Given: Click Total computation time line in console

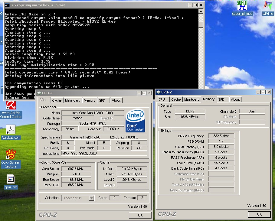Looking at the screenshot, I should click(67, 72).
